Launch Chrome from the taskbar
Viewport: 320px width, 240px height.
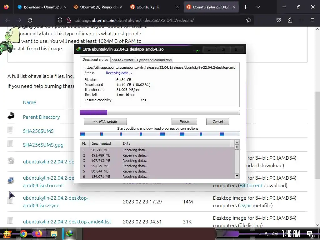(23, 234)
